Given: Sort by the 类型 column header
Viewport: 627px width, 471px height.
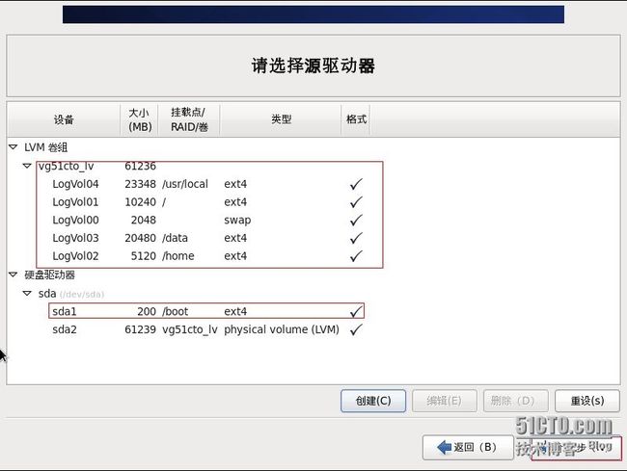Looking at the screenshot, I should pyautogui.click(x=281, y=119).
